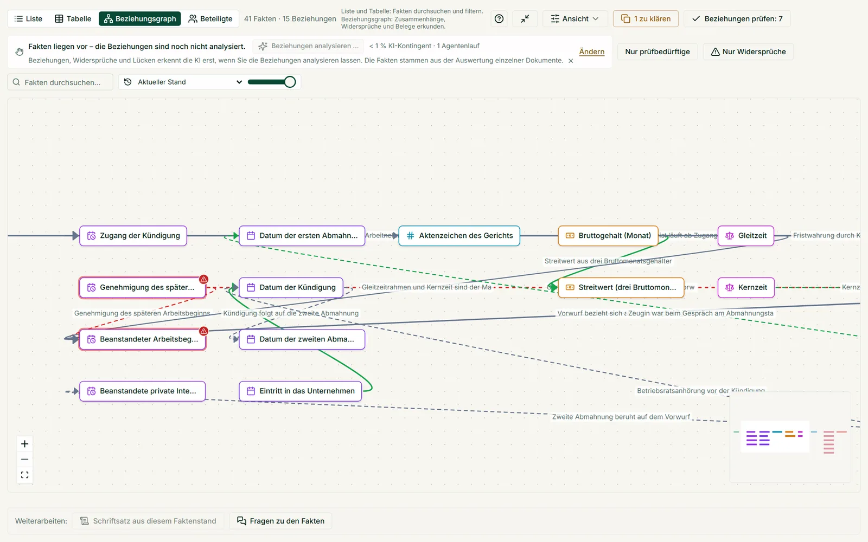Select the Beziehungsgraph tab
868x542 pixels.
point(140,19)
